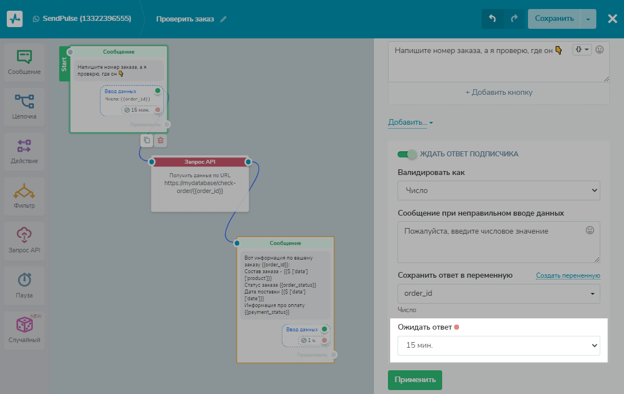
Task: Expand the Добавить... dropdown
Action: 411,122
